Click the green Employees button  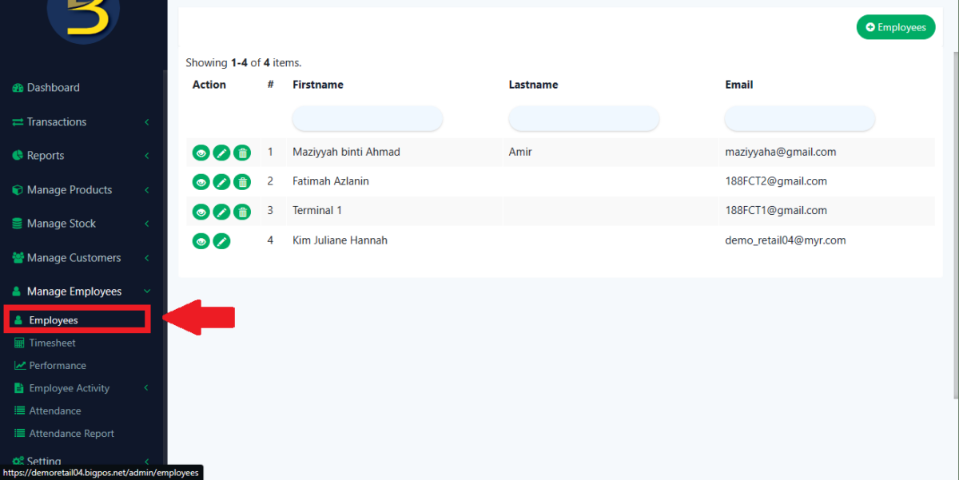[895, 26]
